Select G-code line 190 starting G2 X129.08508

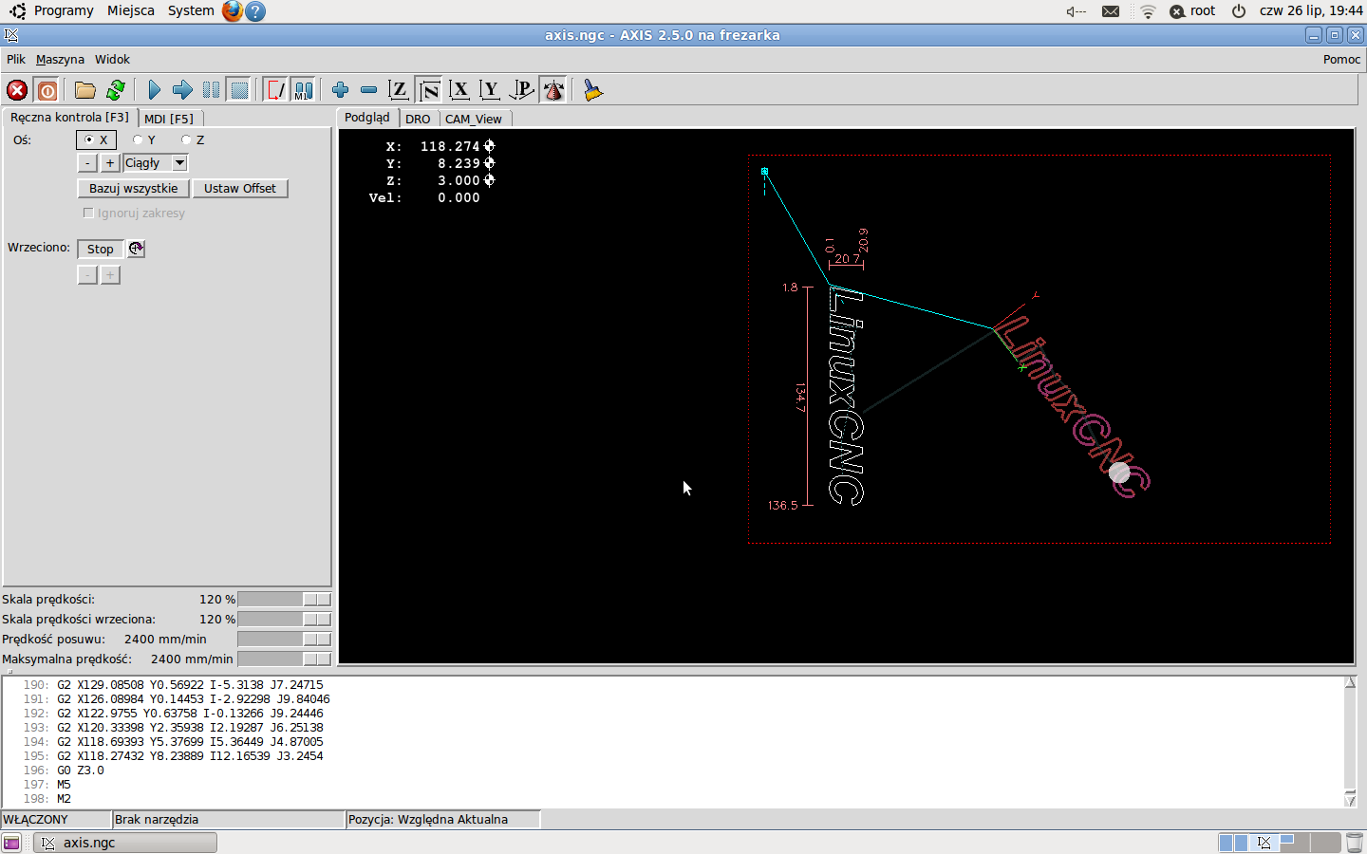click(x=672, y=685)
